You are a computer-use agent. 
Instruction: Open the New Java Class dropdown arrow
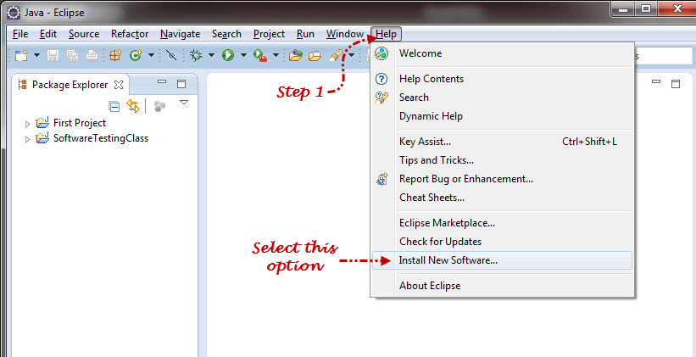tap(151, 55)
